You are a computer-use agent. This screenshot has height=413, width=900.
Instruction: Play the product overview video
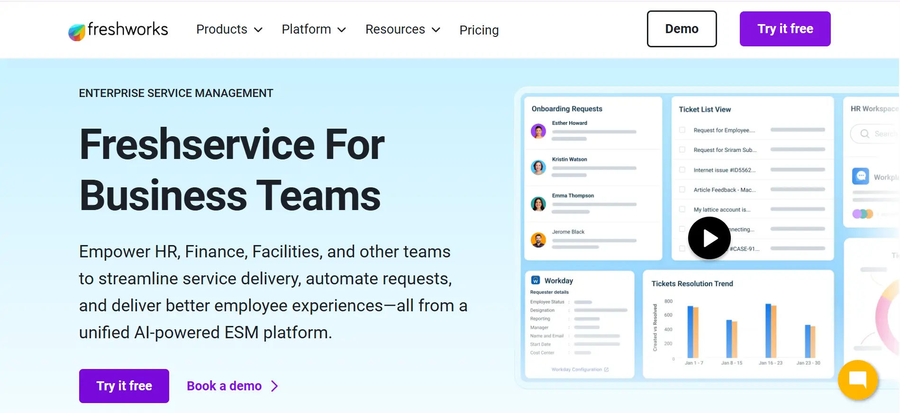[x=709, y=238]
